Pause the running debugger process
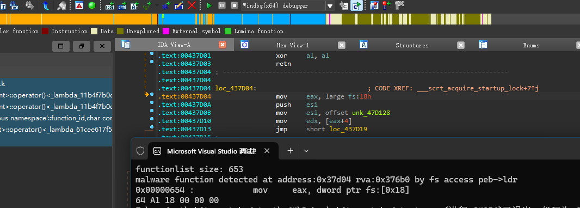This screenshot has width=580, height=208. coord(221,5)
